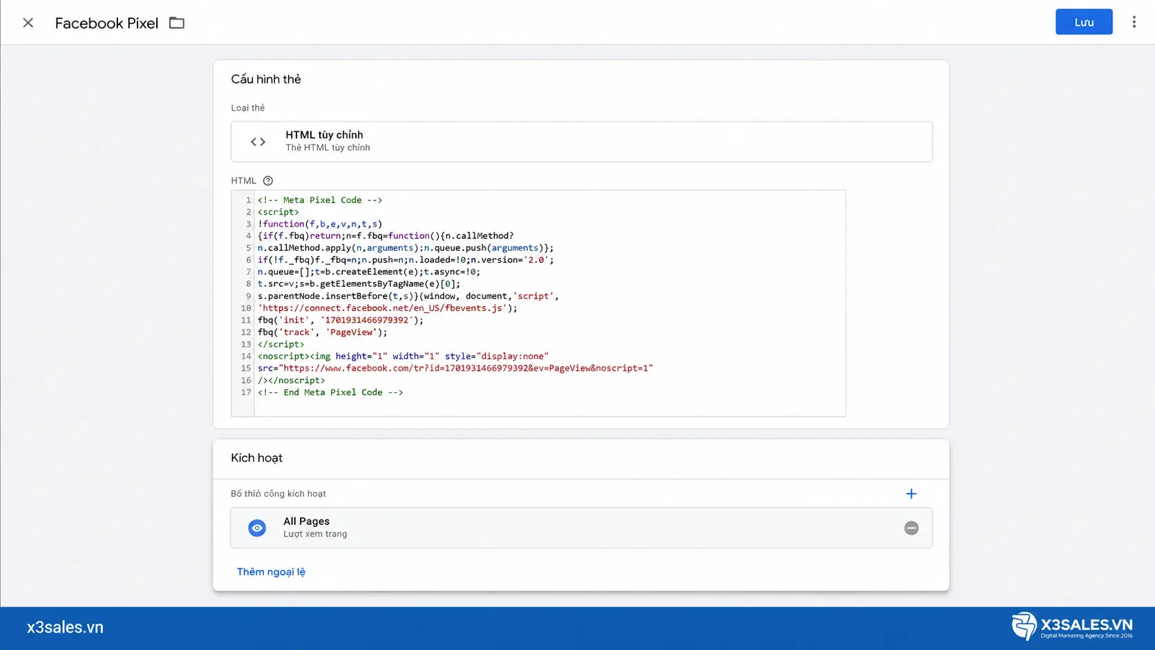The height and width of the screenshot is (650, 1155).
Task: Click the Kích hoạt section heading
Action: (x=256, y=458)
